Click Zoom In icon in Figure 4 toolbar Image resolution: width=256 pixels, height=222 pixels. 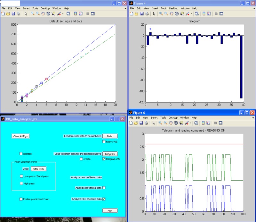tap(161, 14)
